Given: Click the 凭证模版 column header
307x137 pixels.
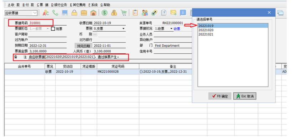Looking at the screenshot, I should 89,66.
